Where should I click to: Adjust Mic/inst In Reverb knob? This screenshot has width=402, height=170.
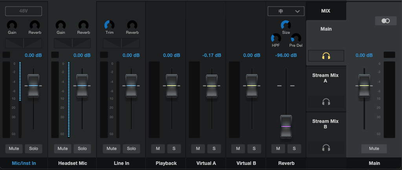point(35,26)
